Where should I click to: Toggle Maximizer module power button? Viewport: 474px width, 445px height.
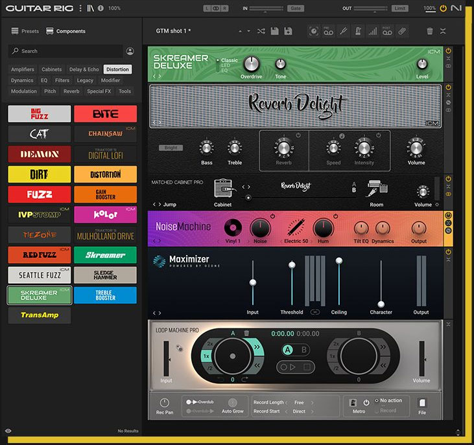click(x=448, y=252)
